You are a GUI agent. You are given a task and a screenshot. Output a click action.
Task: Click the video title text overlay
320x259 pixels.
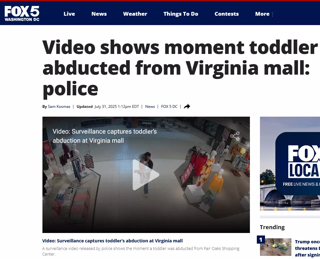pyautogui.click(x=104, y=136)
